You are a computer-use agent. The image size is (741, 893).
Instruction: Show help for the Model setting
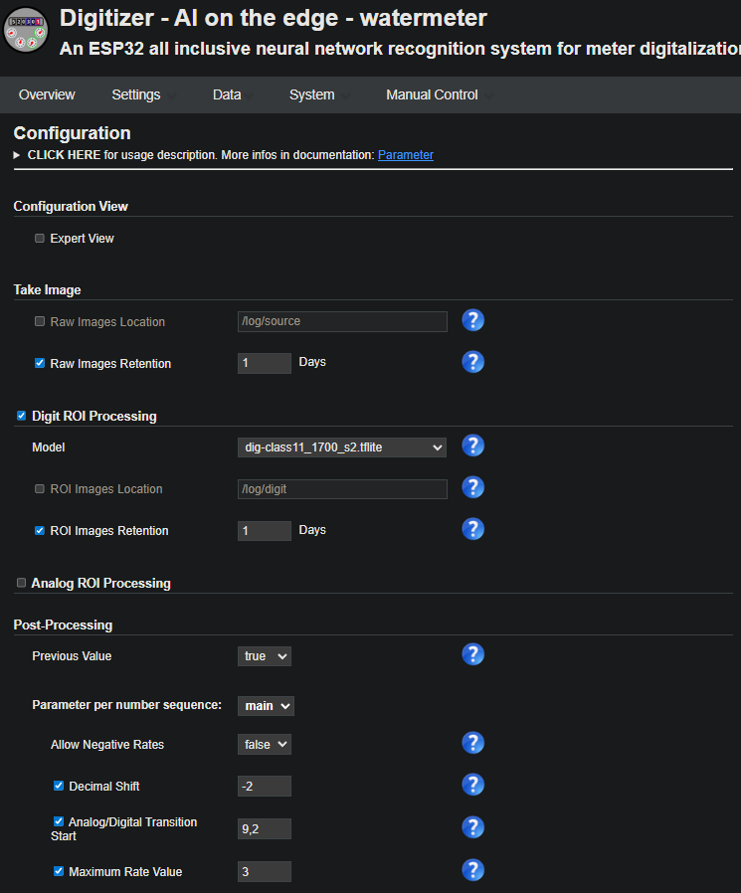pyautogui.click(x=473, y=446)
